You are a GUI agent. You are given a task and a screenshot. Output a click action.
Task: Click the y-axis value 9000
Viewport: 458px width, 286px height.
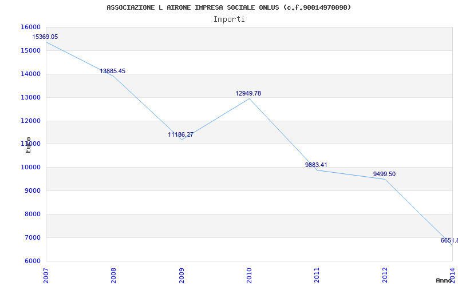click(x=33, y=191)
